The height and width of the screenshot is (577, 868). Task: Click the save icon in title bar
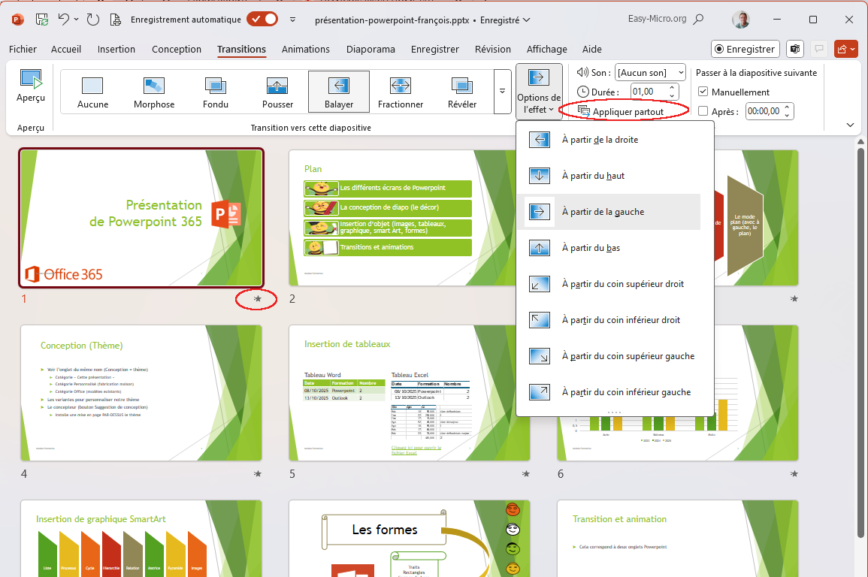point(42,20)
